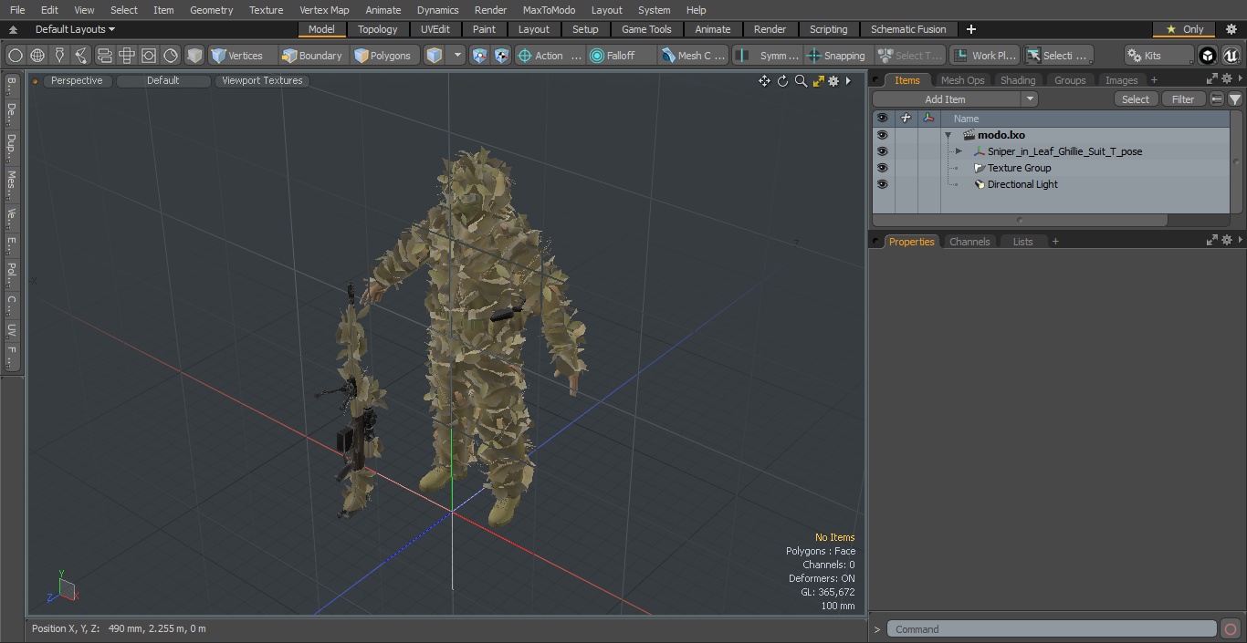This screenshot has width=1247, height=643.
Task: Open the Work Plane toolbar item
Action: [x=984, y=56]
